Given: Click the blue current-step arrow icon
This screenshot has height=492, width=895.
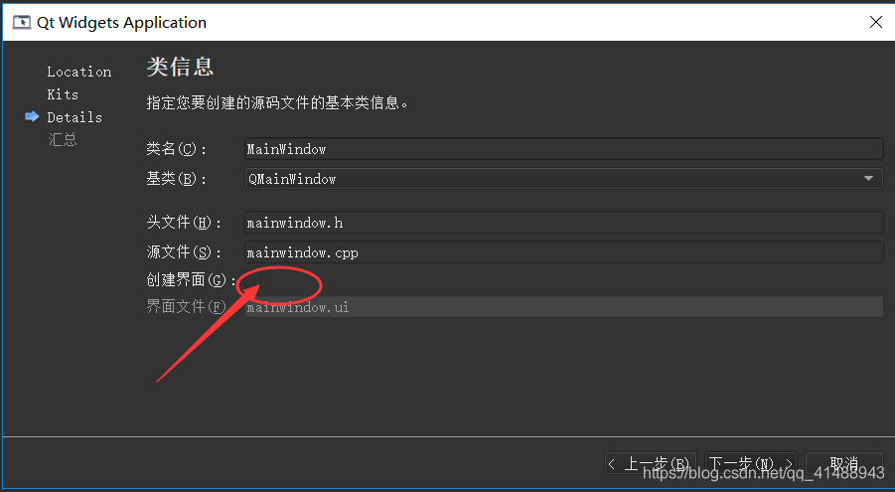Looking at the screenshot, I should coord(32,116).
